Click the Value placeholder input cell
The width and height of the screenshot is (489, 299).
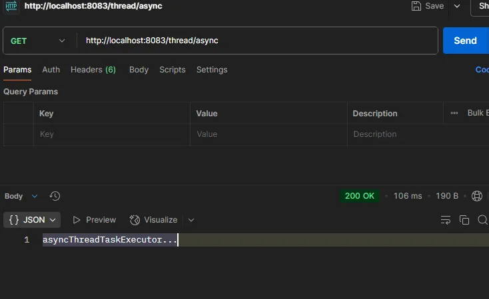[x=269, y=134]
